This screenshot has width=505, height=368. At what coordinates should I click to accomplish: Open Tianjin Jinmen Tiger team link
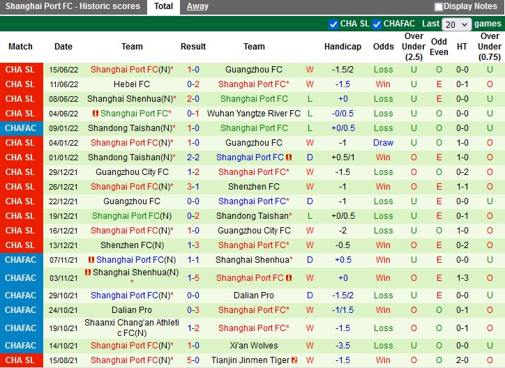pyautogui.click(x=250, y=360)
